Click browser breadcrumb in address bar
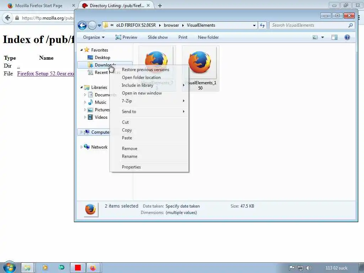The image size is (364, 273). pyautogui.click(x=171, y=25)
